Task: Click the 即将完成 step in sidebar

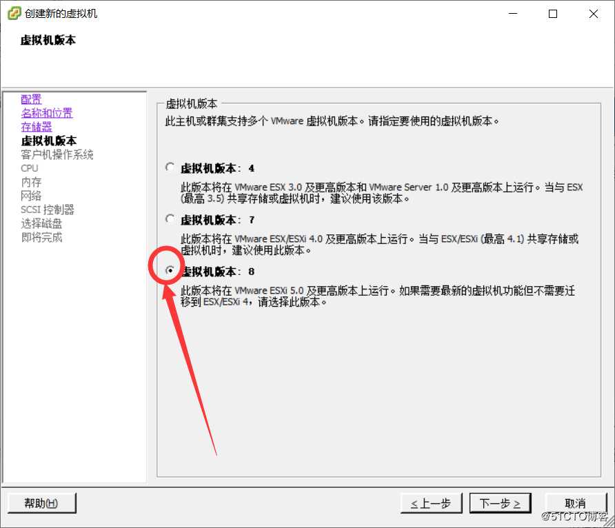Action: (x=41, y=237)
